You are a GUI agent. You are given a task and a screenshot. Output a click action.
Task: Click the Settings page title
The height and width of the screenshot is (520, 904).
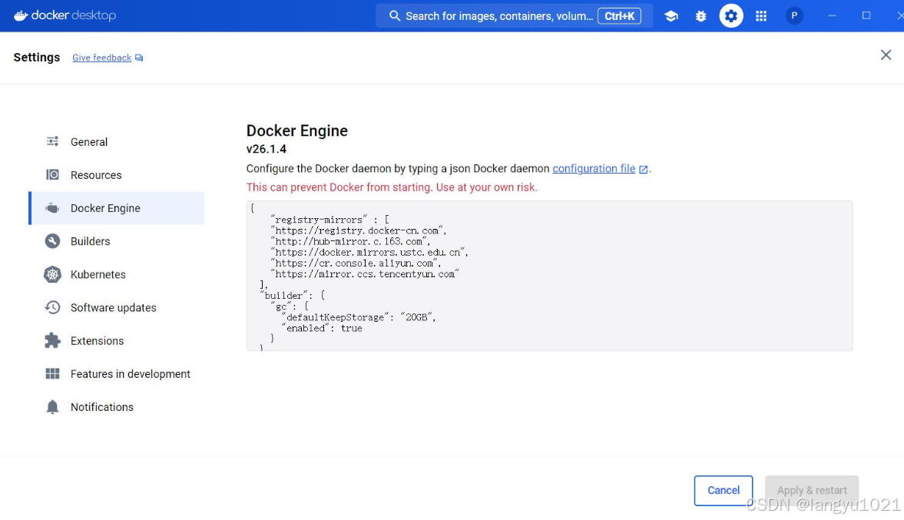(37, 57)
